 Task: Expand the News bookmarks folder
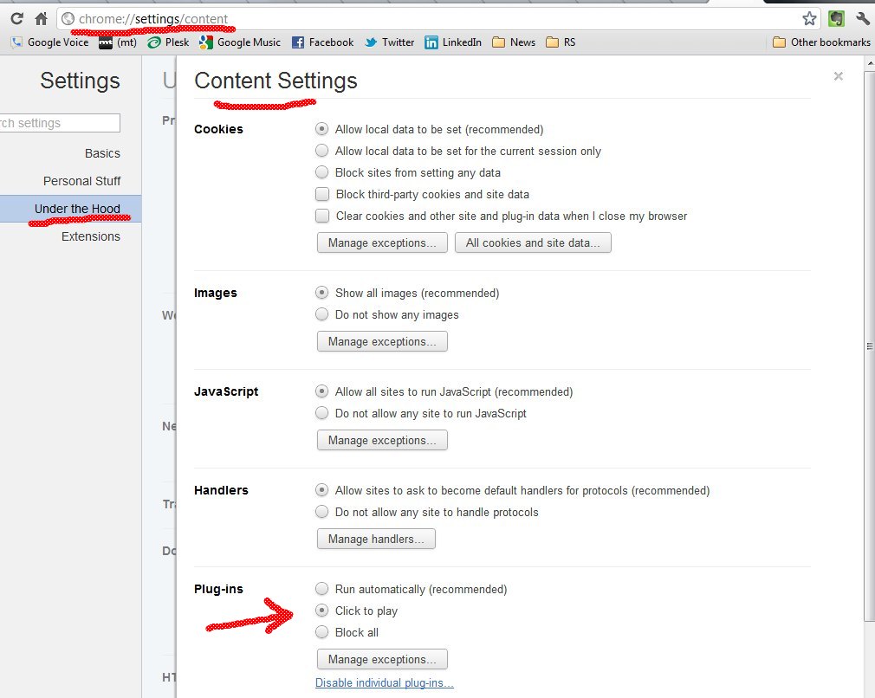(514, 42)
